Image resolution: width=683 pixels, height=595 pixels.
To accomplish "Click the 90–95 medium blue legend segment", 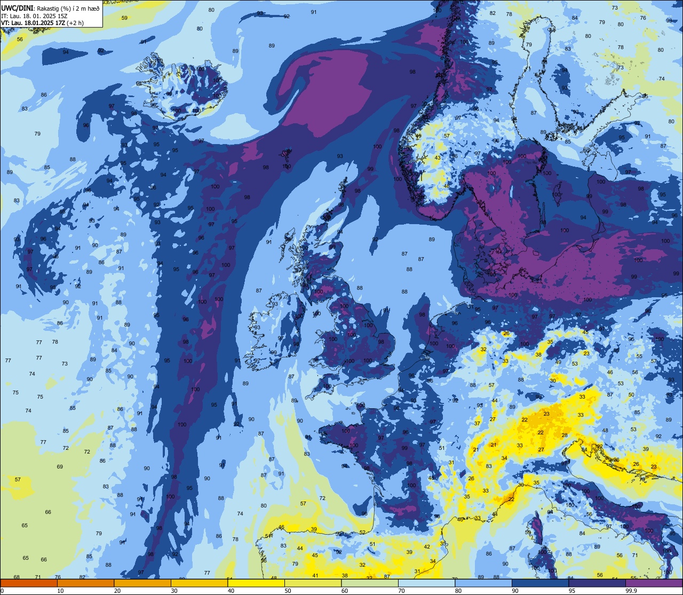I will pyautogui.click(x=540, y=583).
